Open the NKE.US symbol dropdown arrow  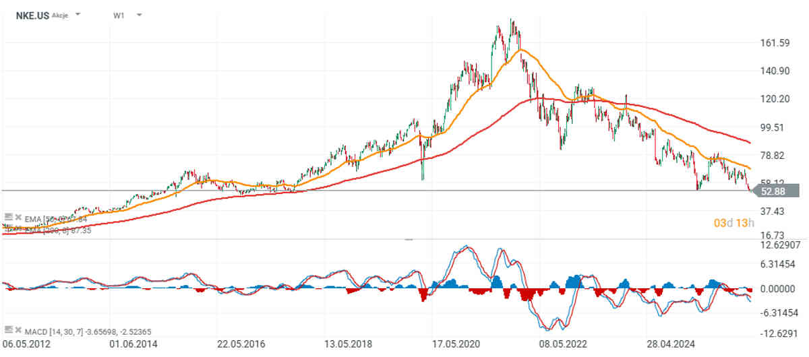coord(78,14)
